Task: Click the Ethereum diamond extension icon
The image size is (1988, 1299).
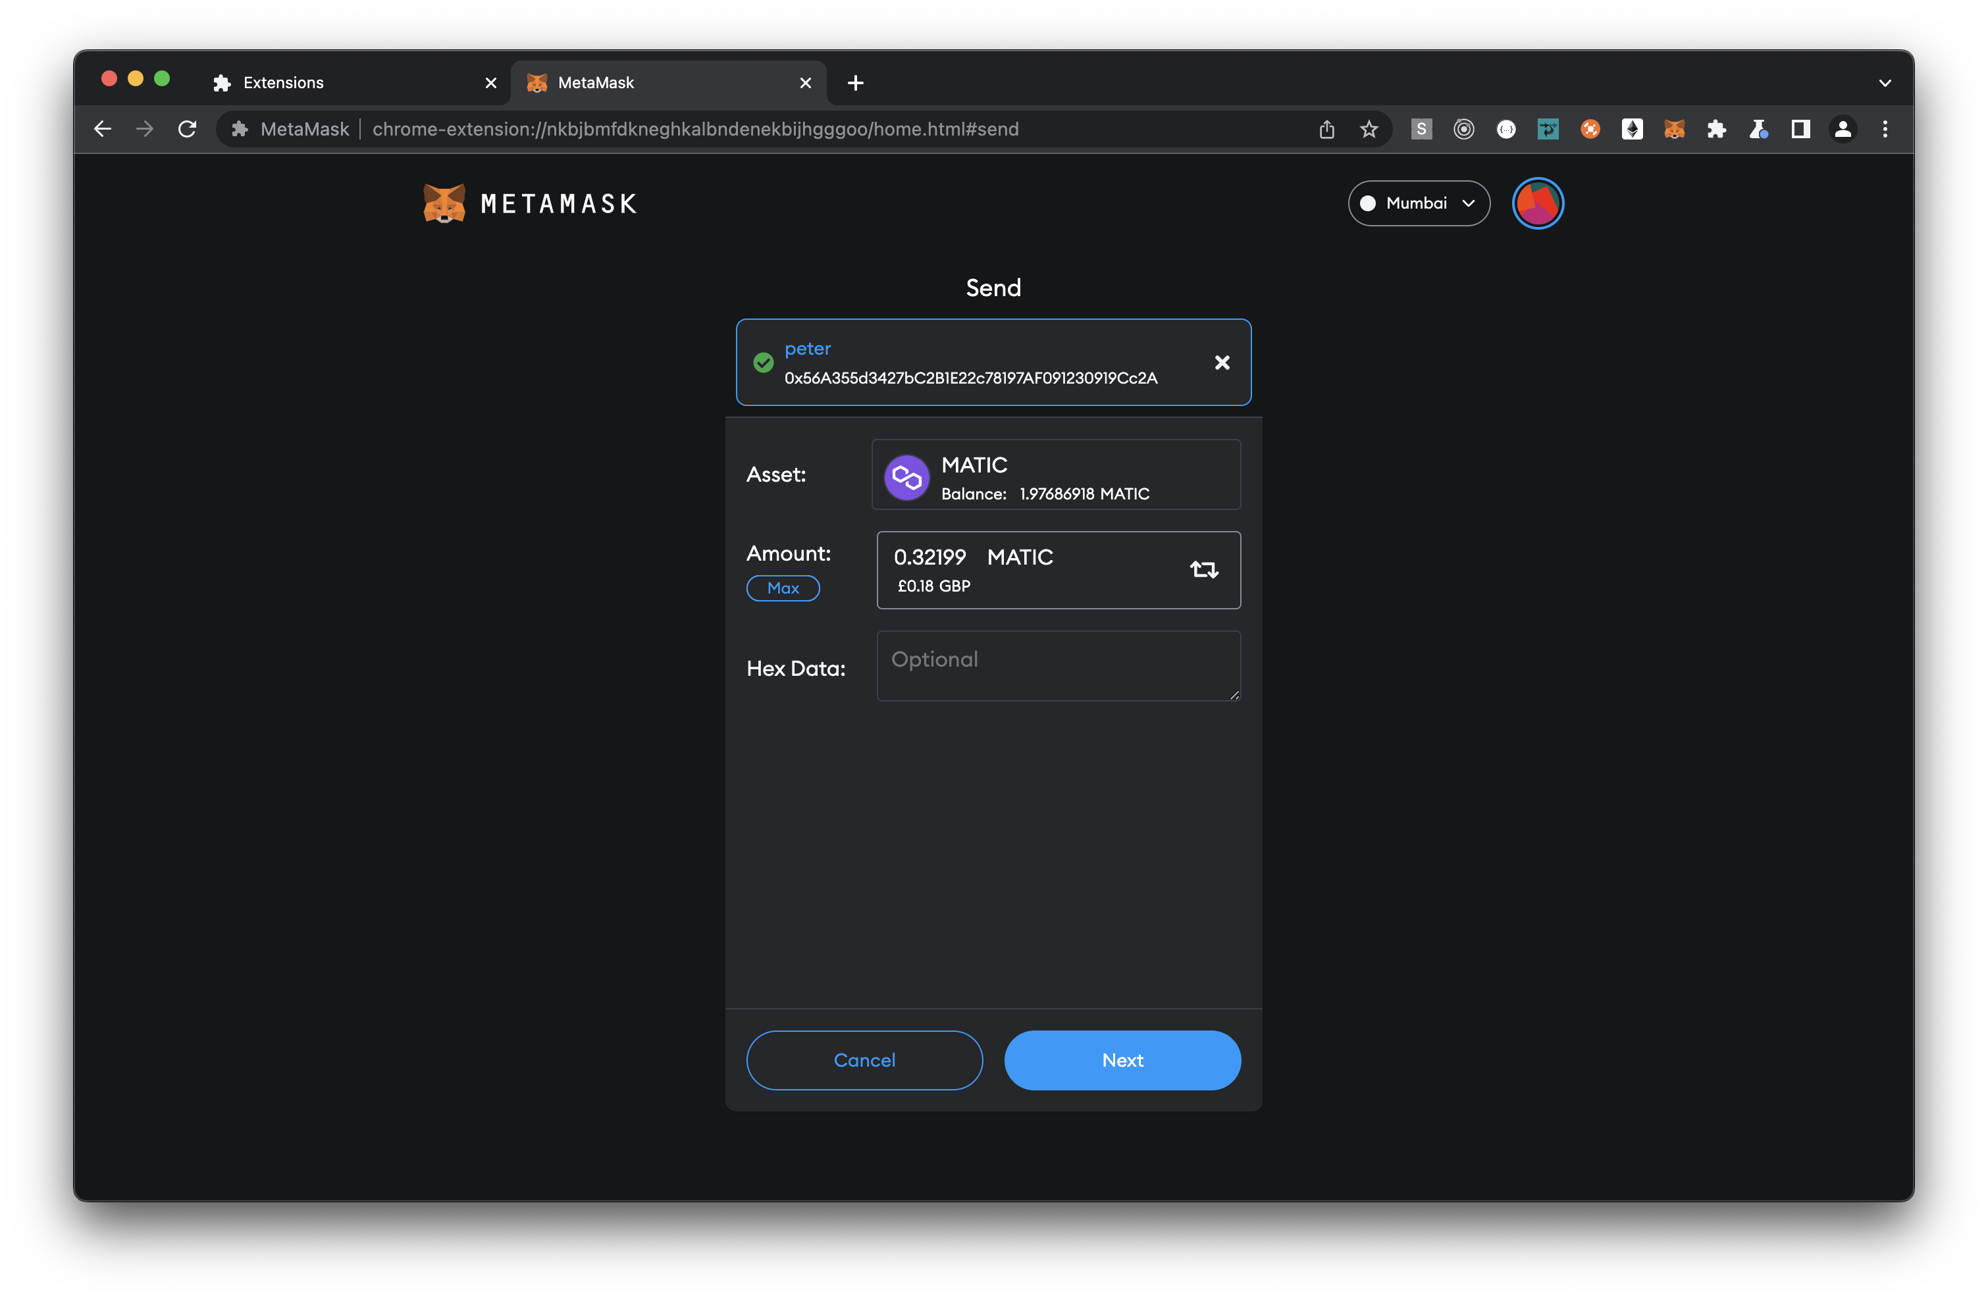Action: click(x=1632, y=128)
